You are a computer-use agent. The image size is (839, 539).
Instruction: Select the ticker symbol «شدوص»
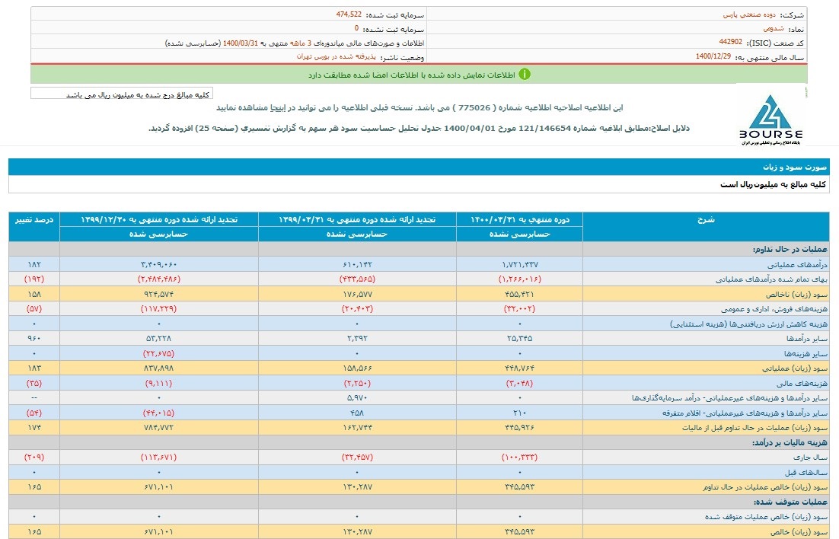[x=774, y=29]
